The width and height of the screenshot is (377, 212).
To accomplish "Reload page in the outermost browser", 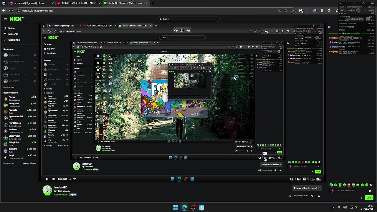I will coord(11,11).
